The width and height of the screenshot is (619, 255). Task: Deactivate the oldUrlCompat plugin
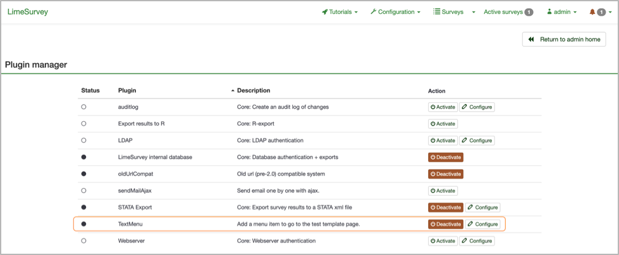pyautogui.click(x=446, y=174)
